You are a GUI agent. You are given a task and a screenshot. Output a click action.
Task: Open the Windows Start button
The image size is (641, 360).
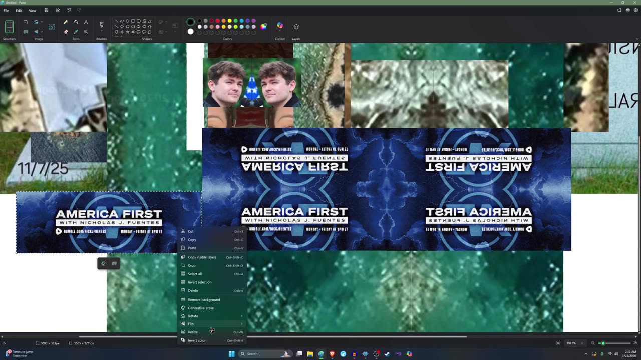(x=231, y=354)
